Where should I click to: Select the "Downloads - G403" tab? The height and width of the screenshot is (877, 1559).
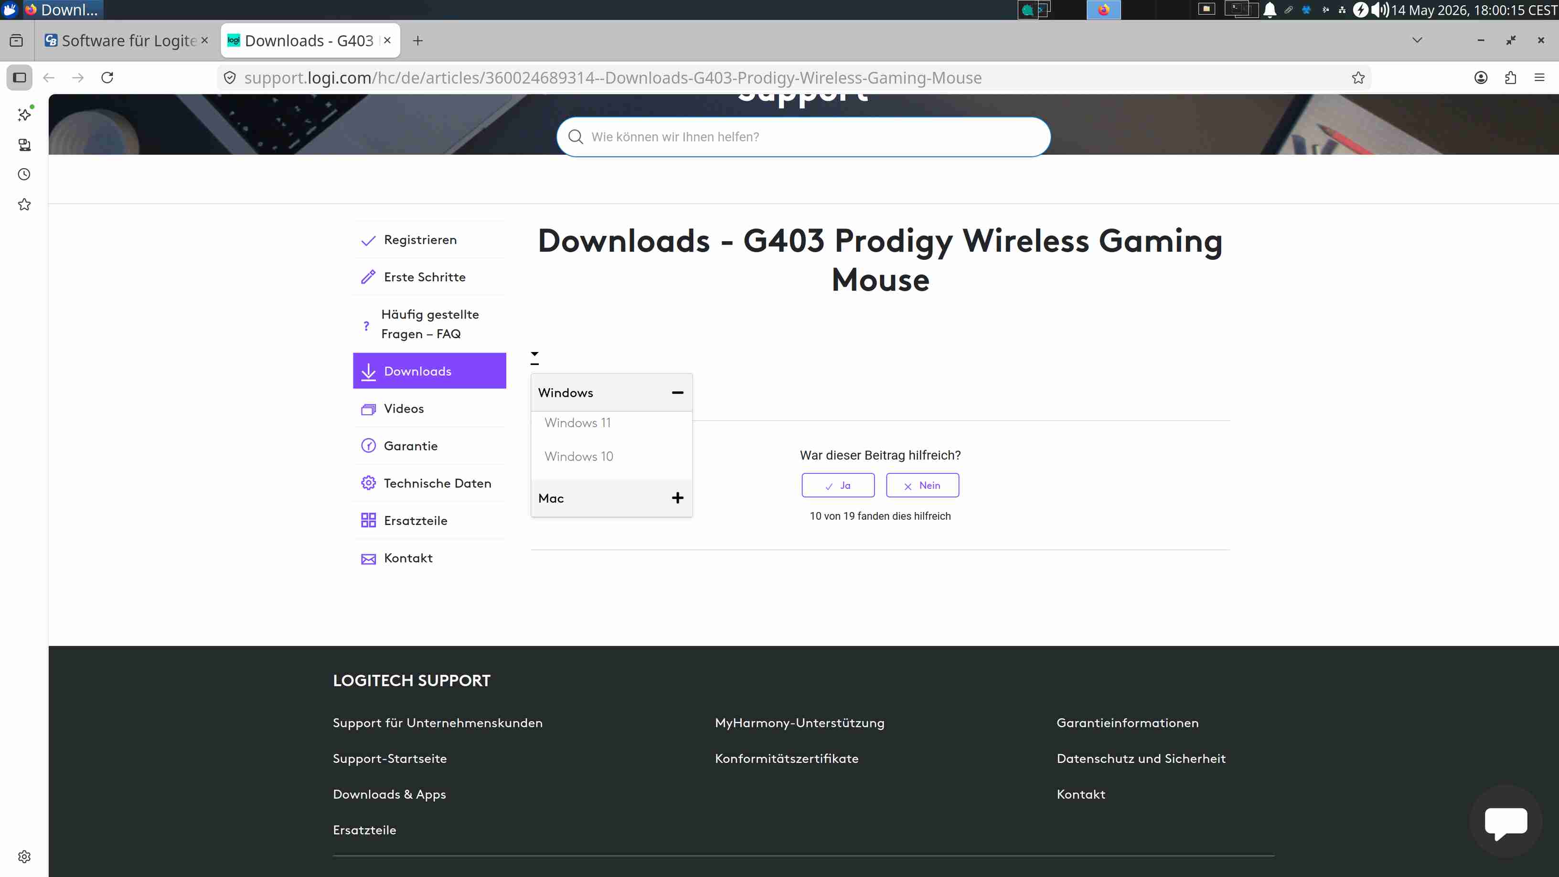[x=310, y=41]
